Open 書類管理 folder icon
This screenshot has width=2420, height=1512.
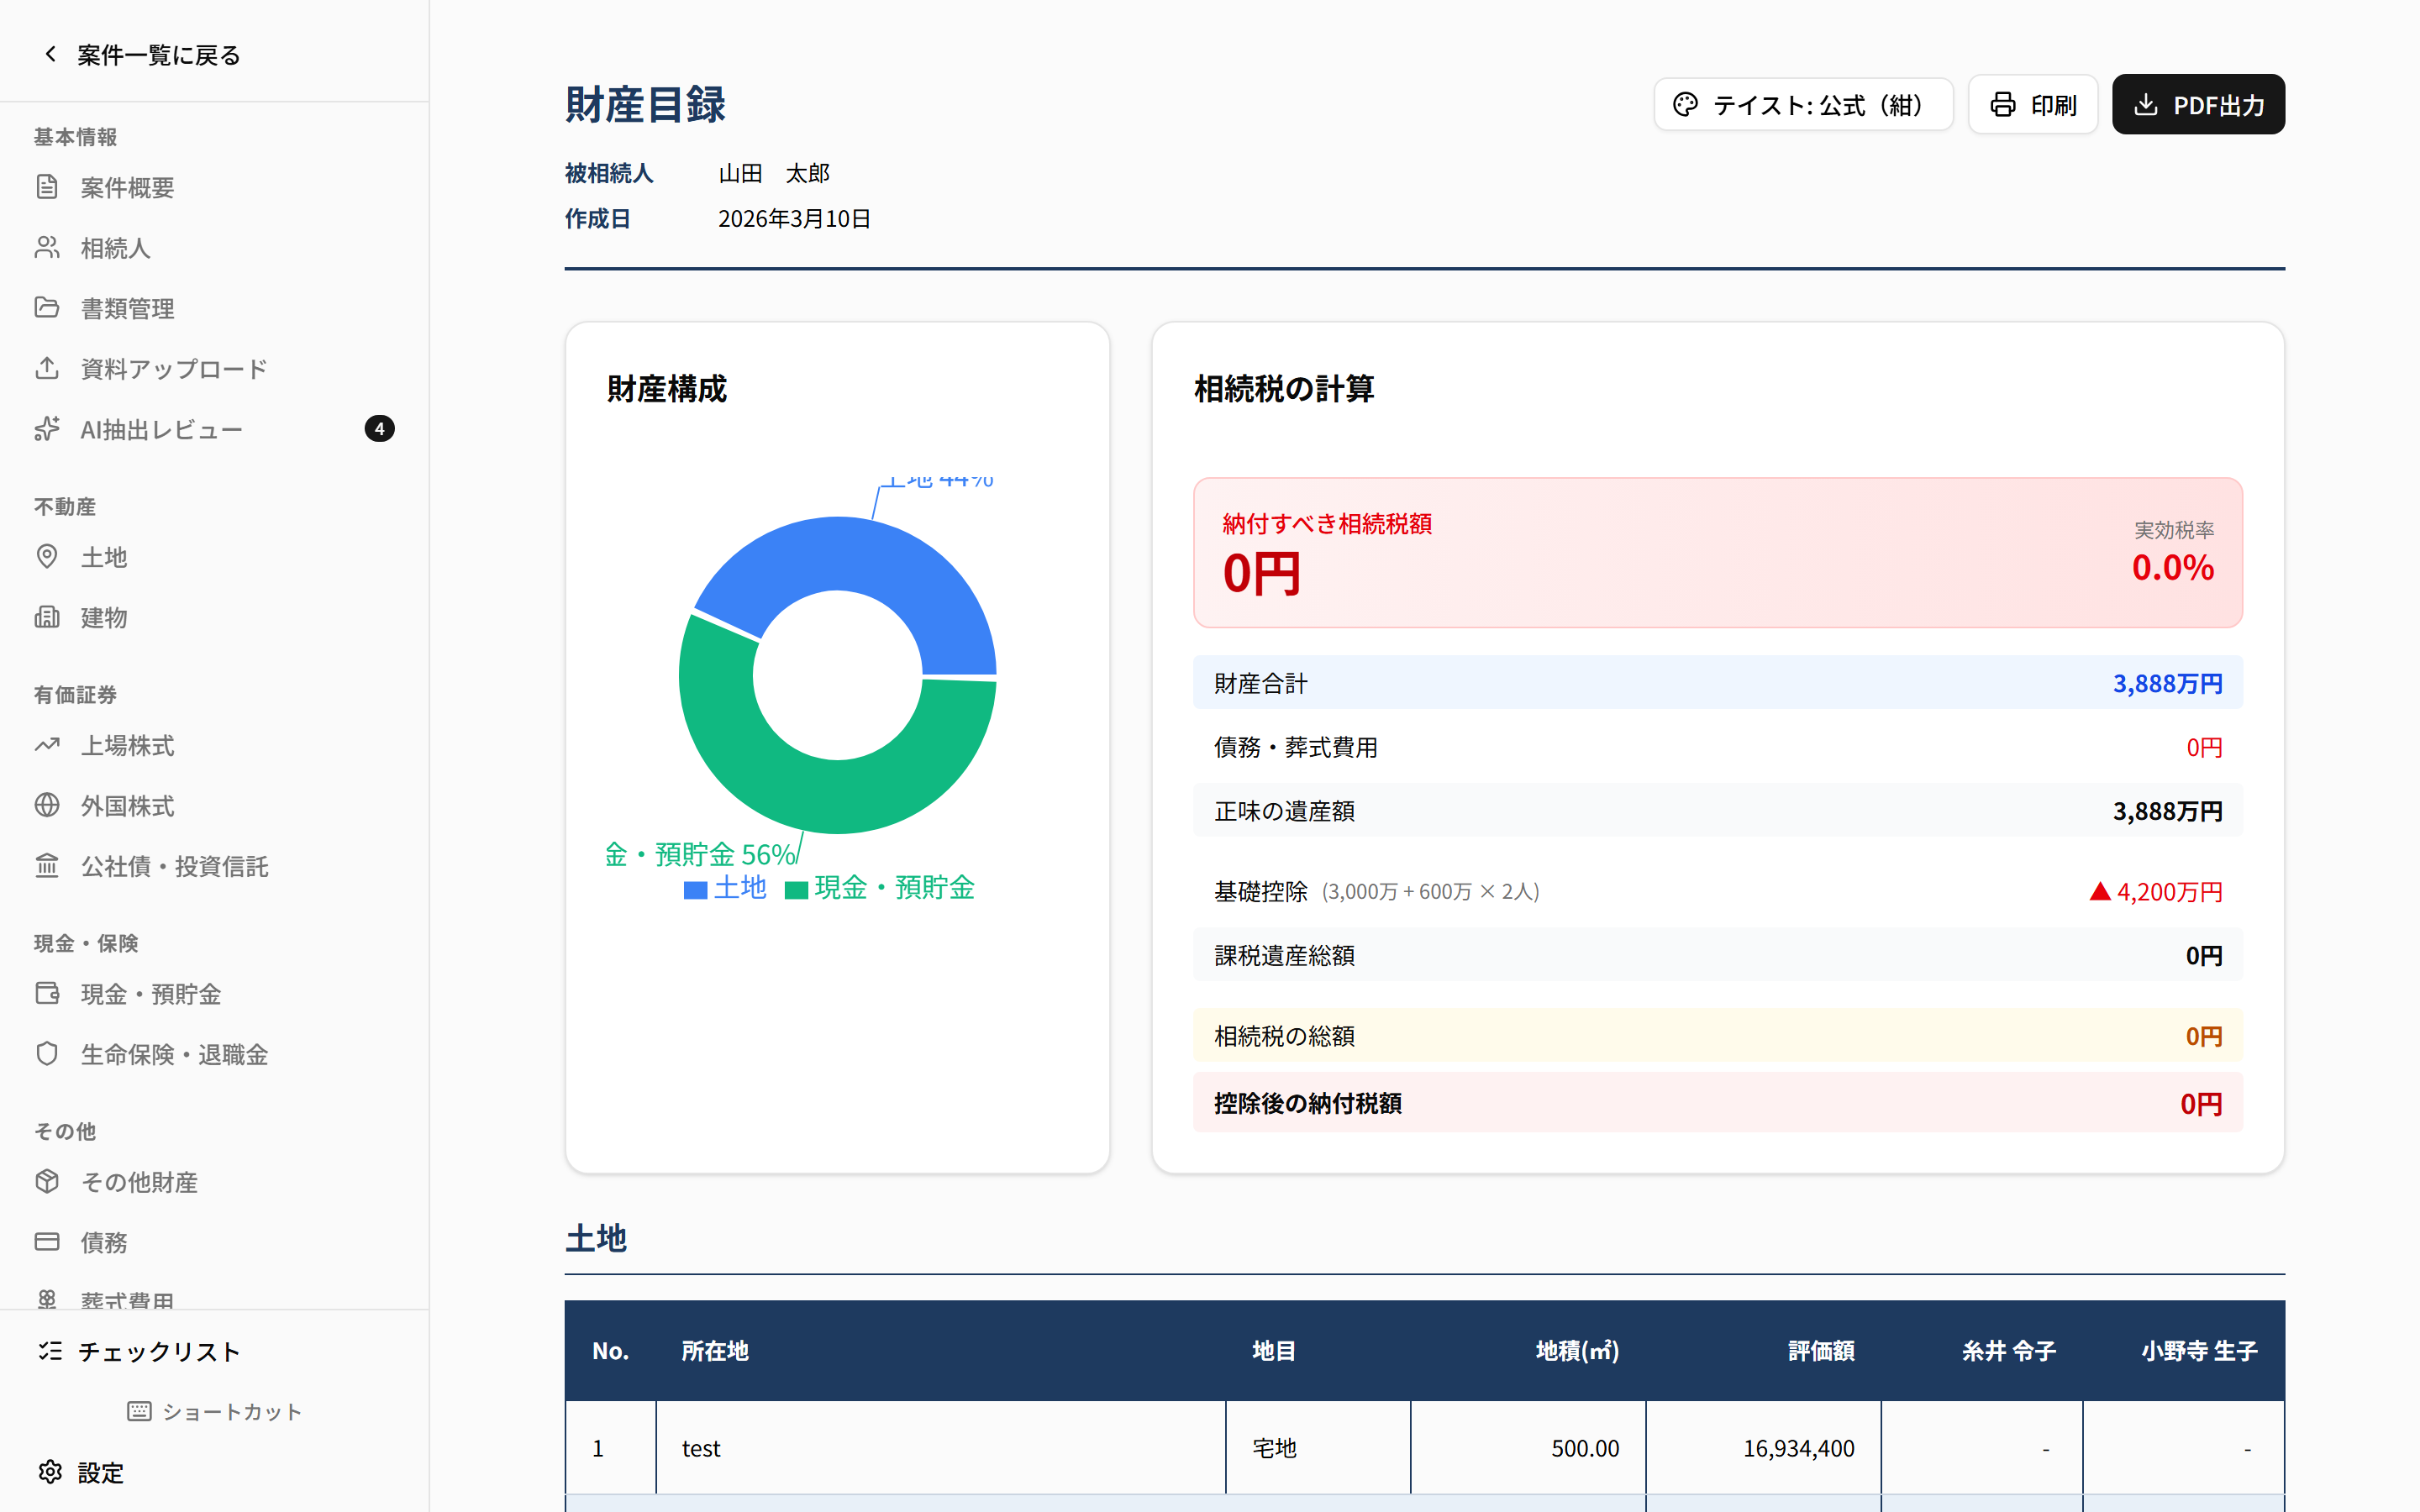48,307
